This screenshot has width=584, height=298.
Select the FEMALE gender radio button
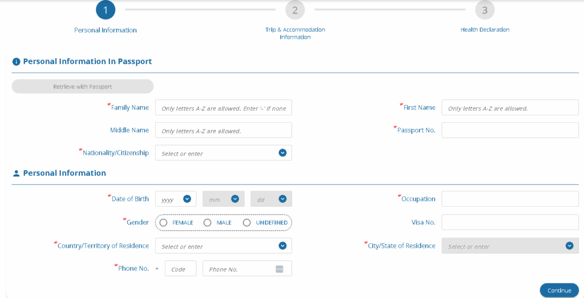[164, 223]
